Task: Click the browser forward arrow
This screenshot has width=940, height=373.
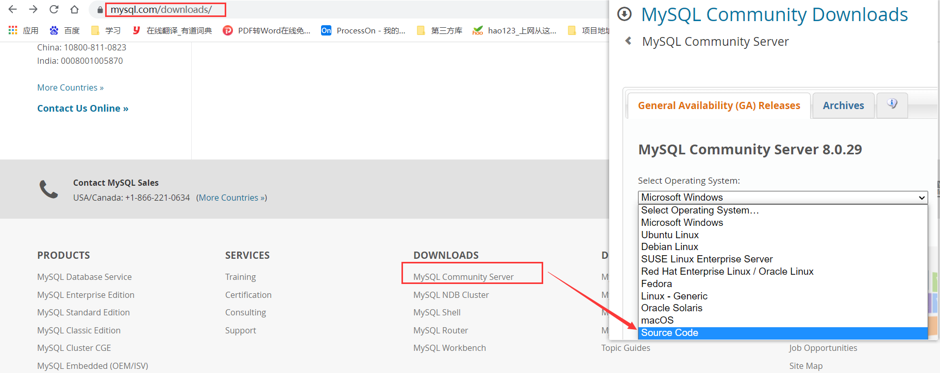Action: [x=33, y=9]
